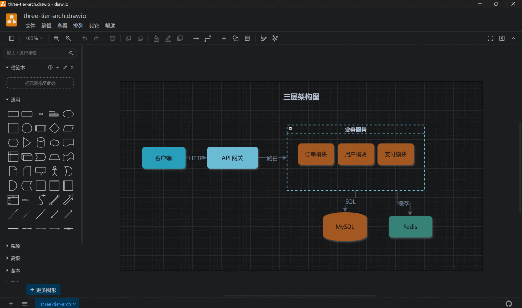Viewport: 522px width, 308px height.
Task: Open the fill color picker
Action: [157, 38]
